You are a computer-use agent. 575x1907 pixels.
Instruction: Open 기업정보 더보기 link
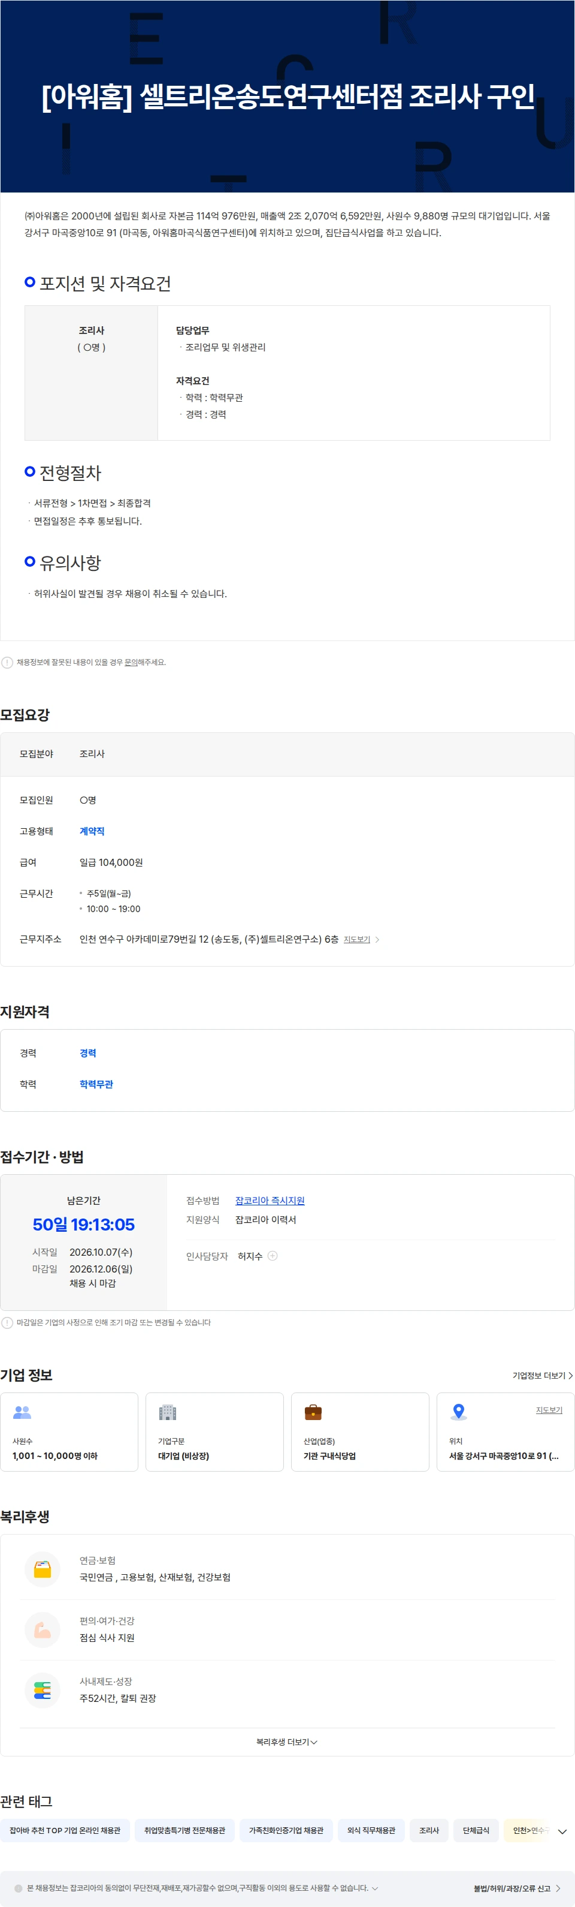[x=543, y=1376]
